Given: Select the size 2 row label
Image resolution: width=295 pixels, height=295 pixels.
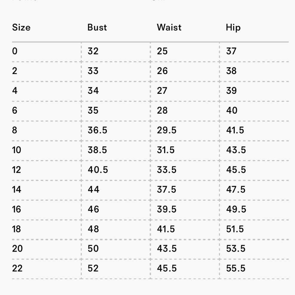Looking at the screenshot, I should tap(15, 71).
